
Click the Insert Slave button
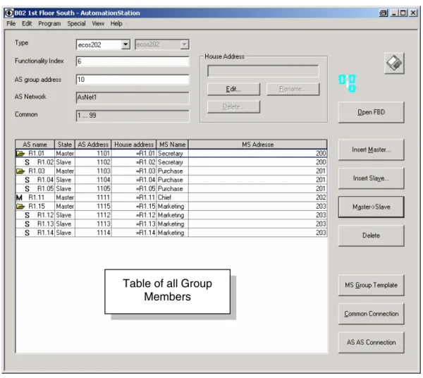pyautogui.click(x=372, y=178)
